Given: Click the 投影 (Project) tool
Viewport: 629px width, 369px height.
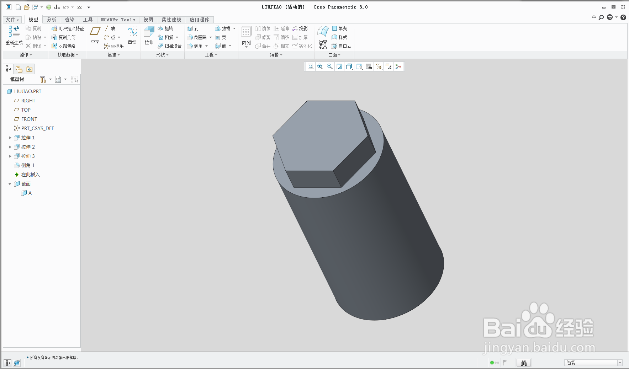Looking at the screenshot, I should (300, 28).
